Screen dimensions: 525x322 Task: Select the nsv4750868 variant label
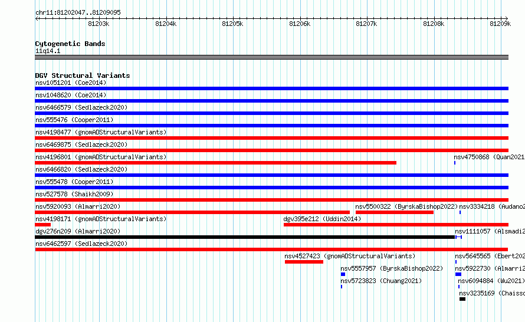click(489, 157)
